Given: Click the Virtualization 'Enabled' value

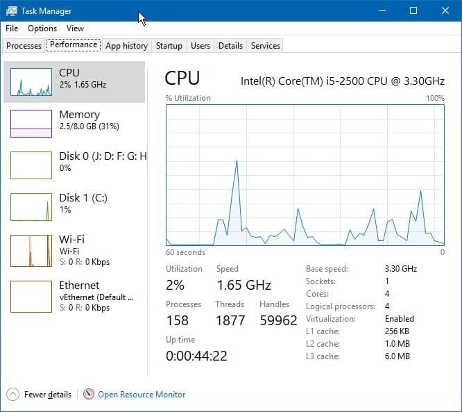Looking at the screenshot, I should pyautogui.click(x=400, y=319).
